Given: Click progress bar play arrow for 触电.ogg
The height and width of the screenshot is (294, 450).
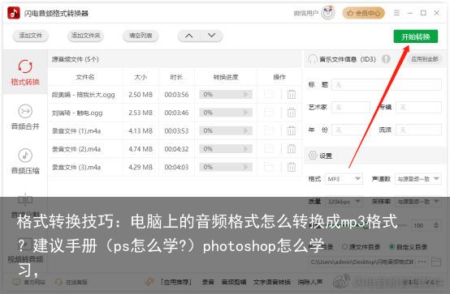Looking at the screenshot, I should (x=246, y=113).
